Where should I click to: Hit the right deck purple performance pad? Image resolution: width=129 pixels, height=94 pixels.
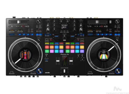pos(82,51)
